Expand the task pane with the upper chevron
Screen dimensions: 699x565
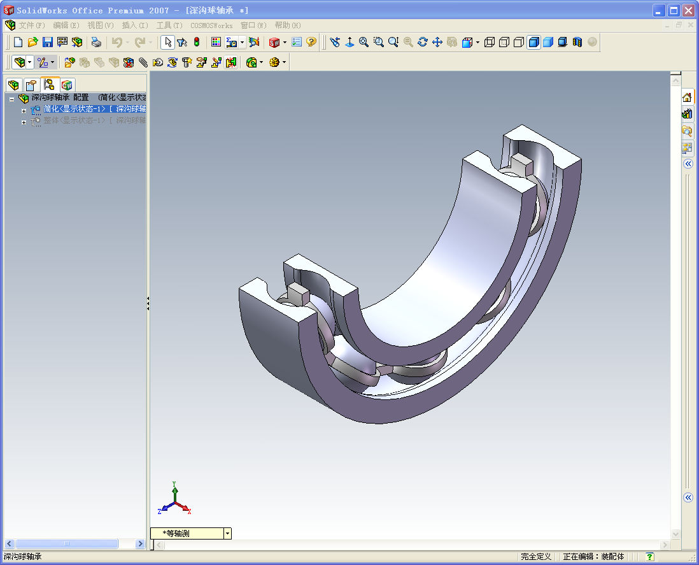[688, 164]
